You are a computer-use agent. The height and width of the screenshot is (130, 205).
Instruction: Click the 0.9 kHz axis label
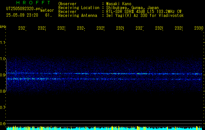click(x=3, y=75)
